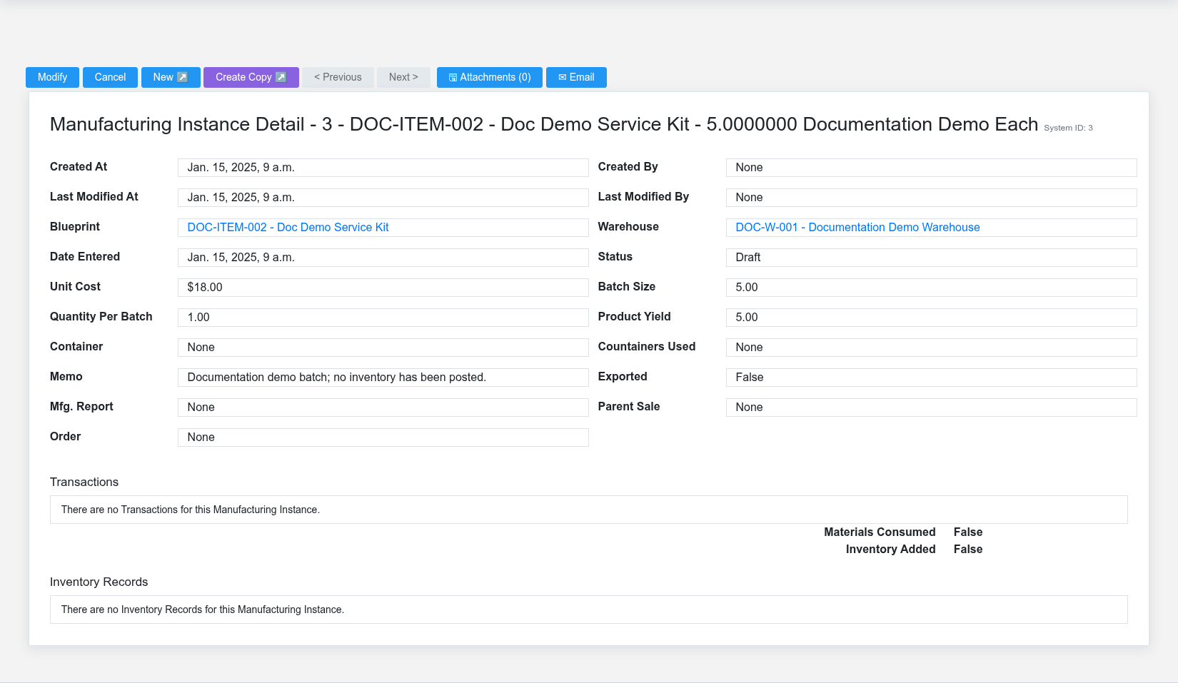Click the Materials Consumed False value
This screenshot has width=1178, height=683.
point(968,532)
